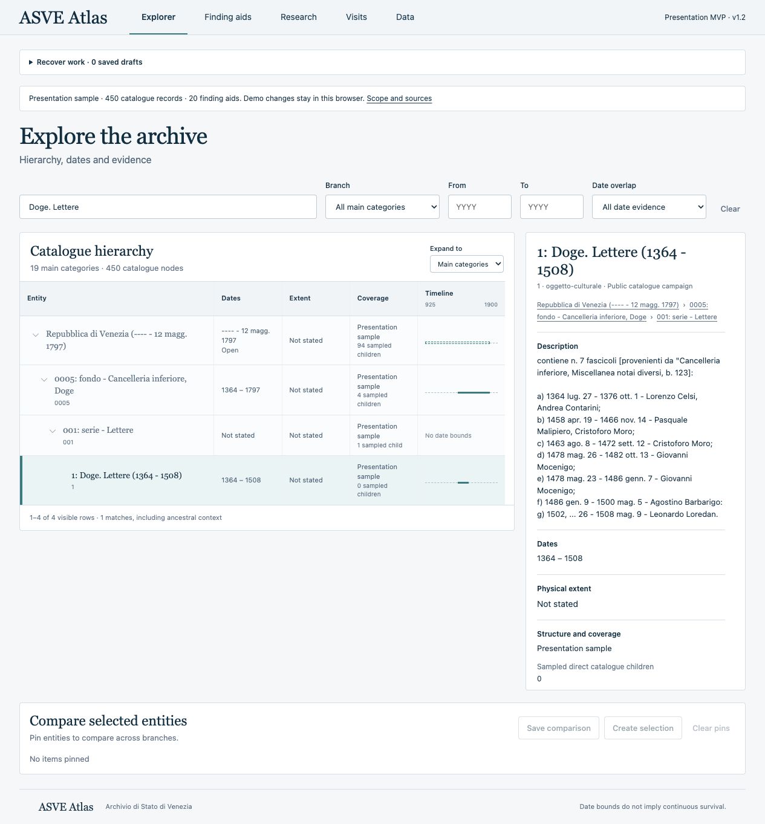Click the footer ASVE Atlas logo
The image size is (765, 824).
[66, 807]
